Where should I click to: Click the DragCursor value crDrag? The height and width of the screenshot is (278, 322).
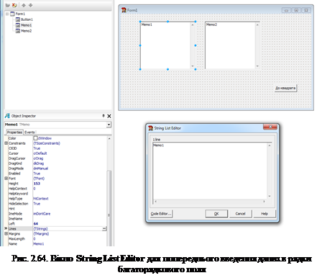[x=38, y=158]
